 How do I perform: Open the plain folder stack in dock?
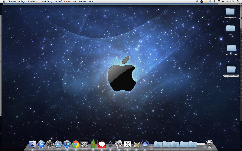(184, 144)
